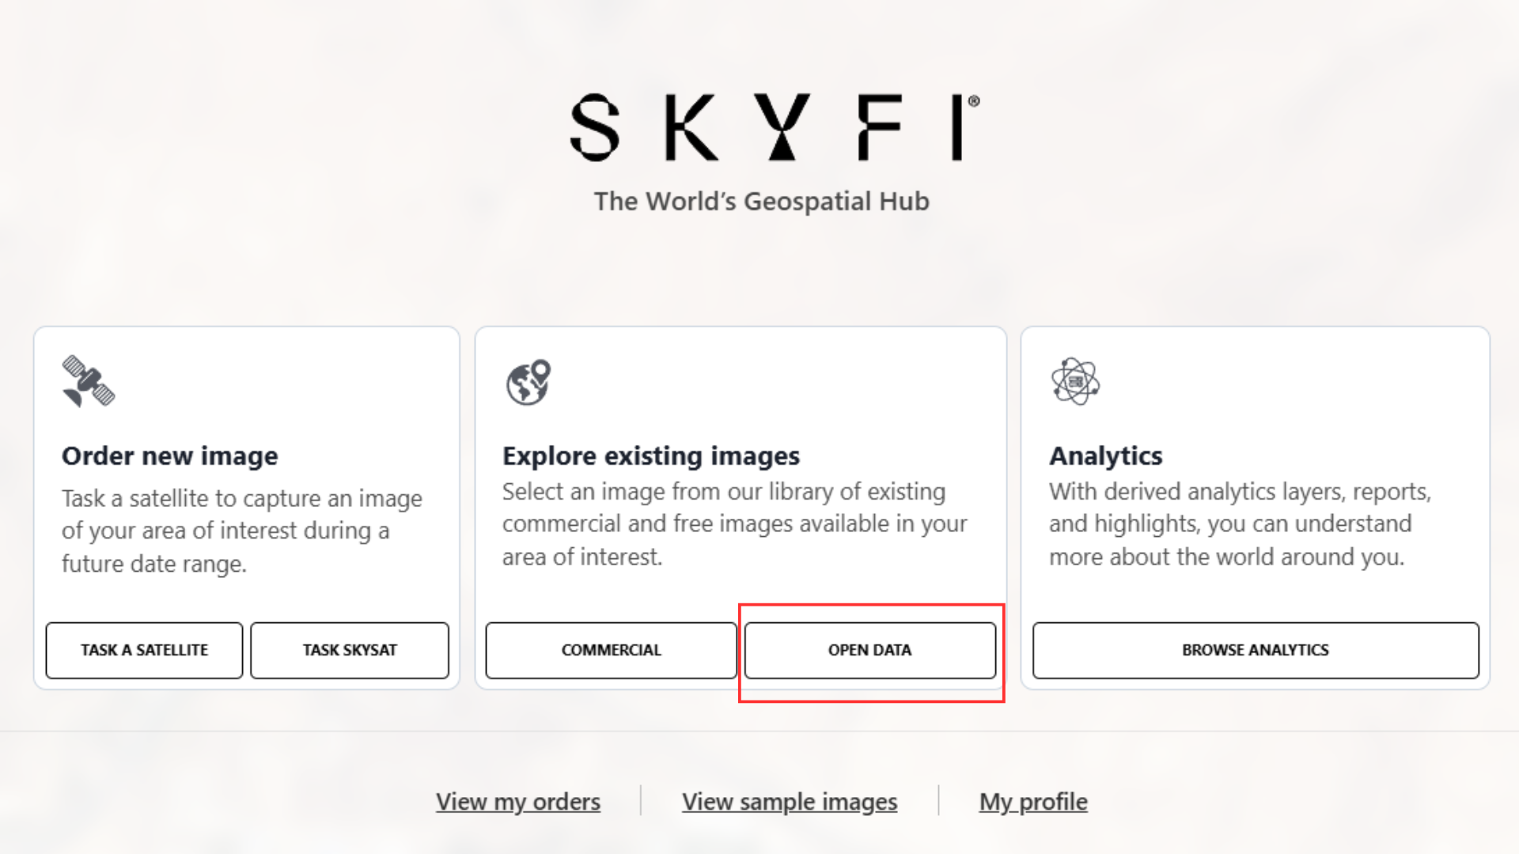Click the globe with location pin icon
This screenshot has height=854, width=1519.
pos(528,382)
